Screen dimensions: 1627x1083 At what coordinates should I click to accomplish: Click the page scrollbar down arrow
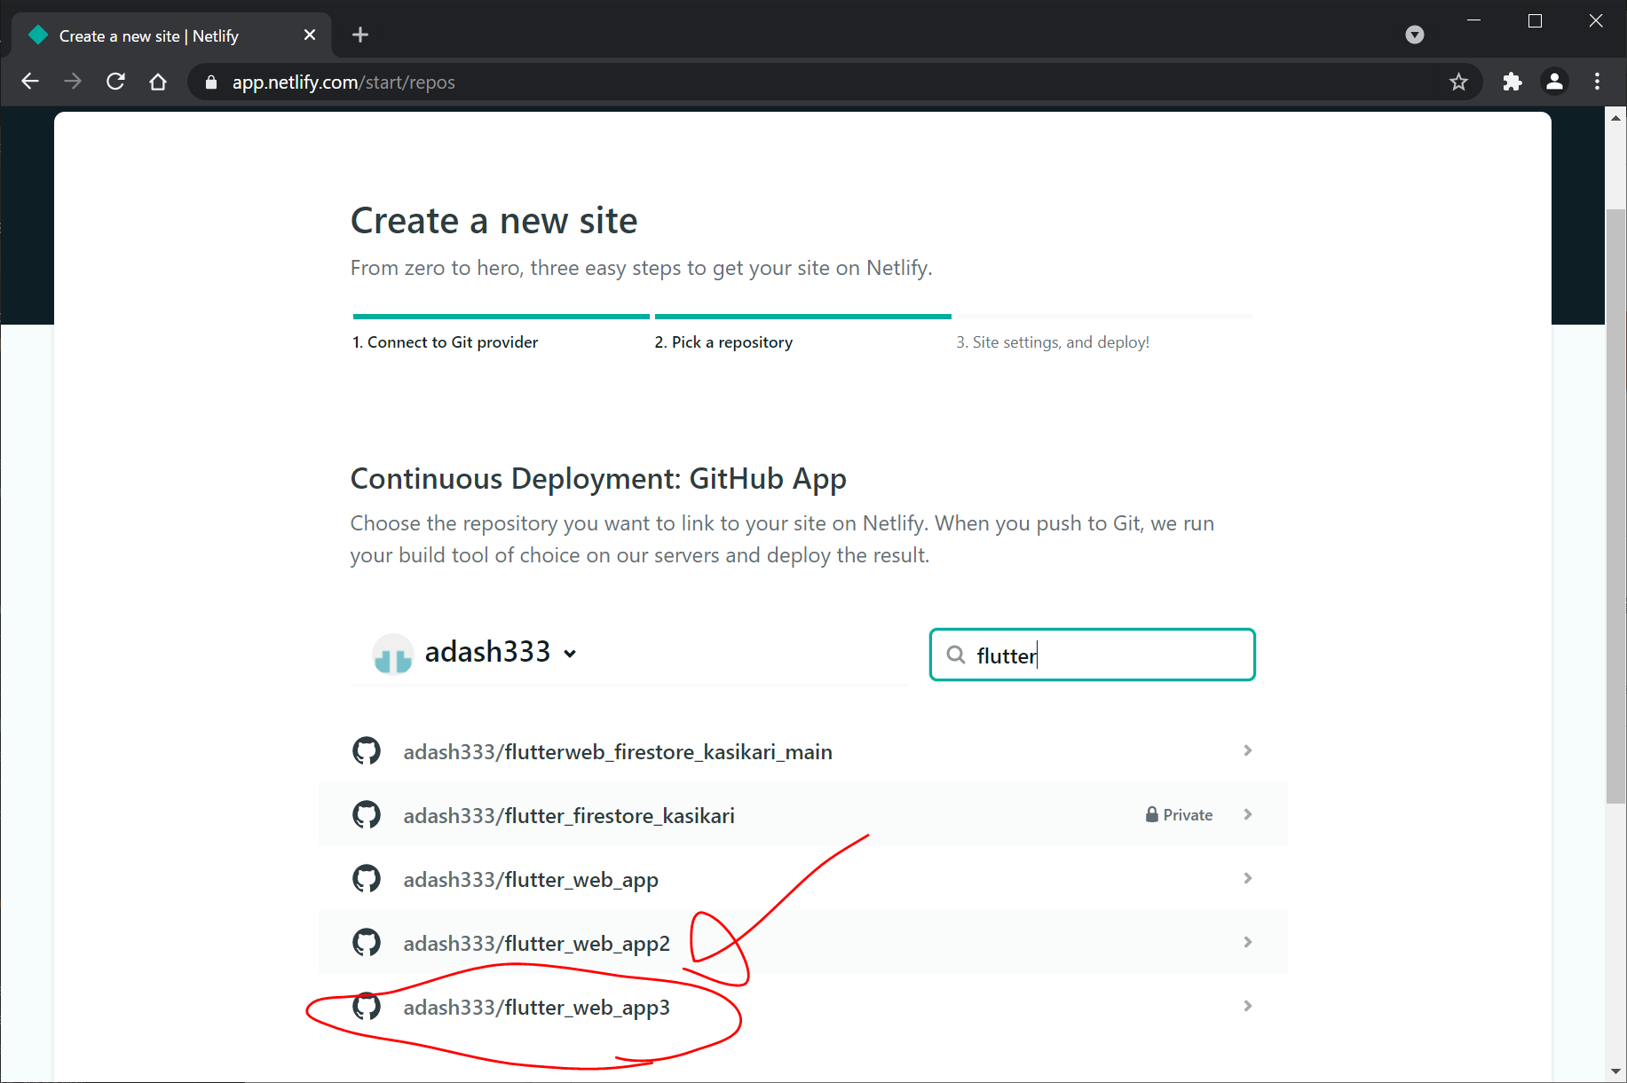point(1615,1071)
